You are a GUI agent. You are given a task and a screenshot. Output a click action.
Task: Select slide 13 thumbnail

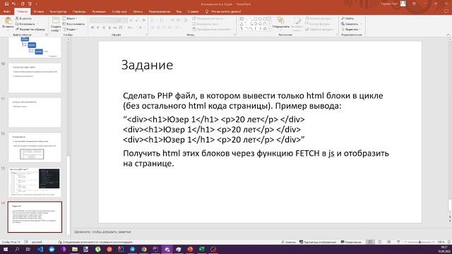pyautogui.click(x=35, y=182)
